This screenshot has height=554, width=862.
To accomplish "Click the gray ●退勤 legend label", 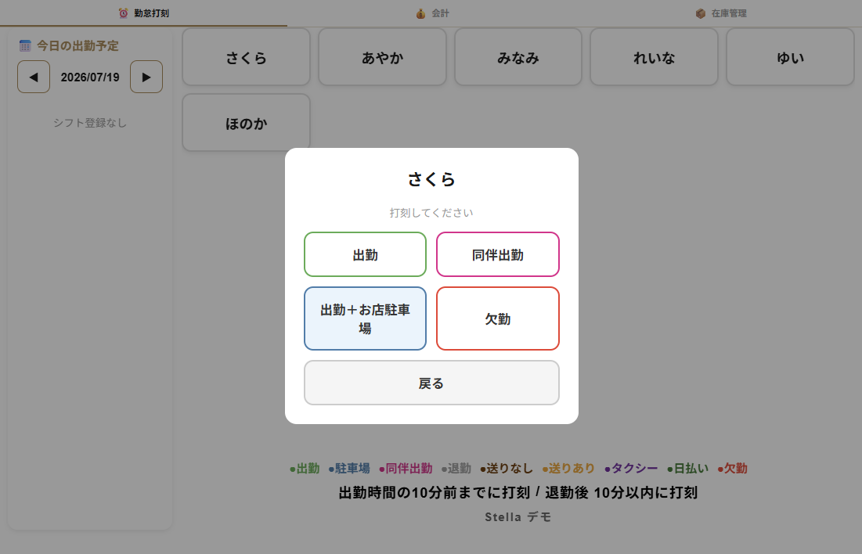I will point(456,468).
